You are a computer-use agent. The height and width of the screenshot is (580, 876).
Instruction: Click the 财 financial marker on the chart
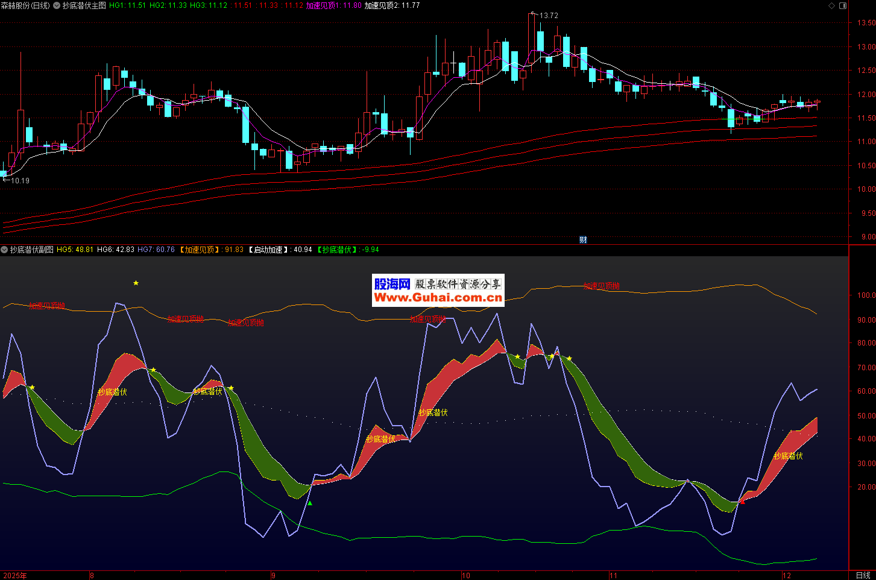(583, 240)
